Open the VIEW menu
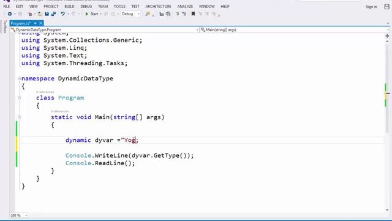Image resolution: width=392 pixels, height=221 pixels. click(33, 6)
